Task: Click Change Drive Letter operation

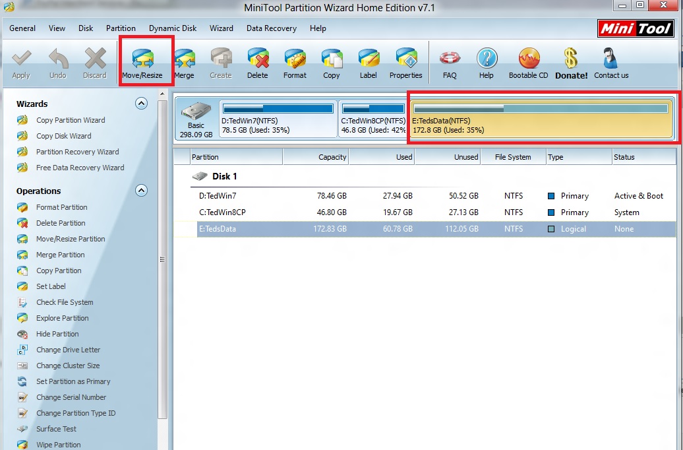Action: [x=68, y=350]
